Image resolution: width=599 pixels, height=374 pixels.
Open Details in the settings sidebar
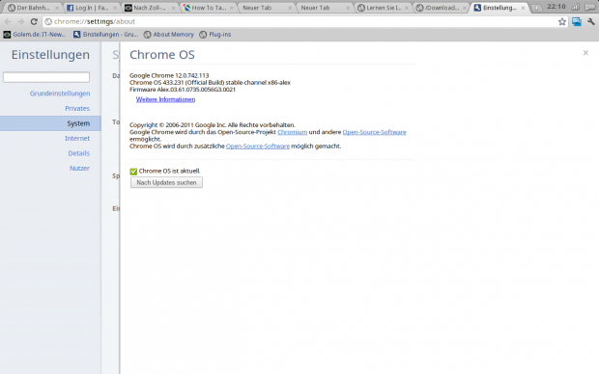coord(79,153)
